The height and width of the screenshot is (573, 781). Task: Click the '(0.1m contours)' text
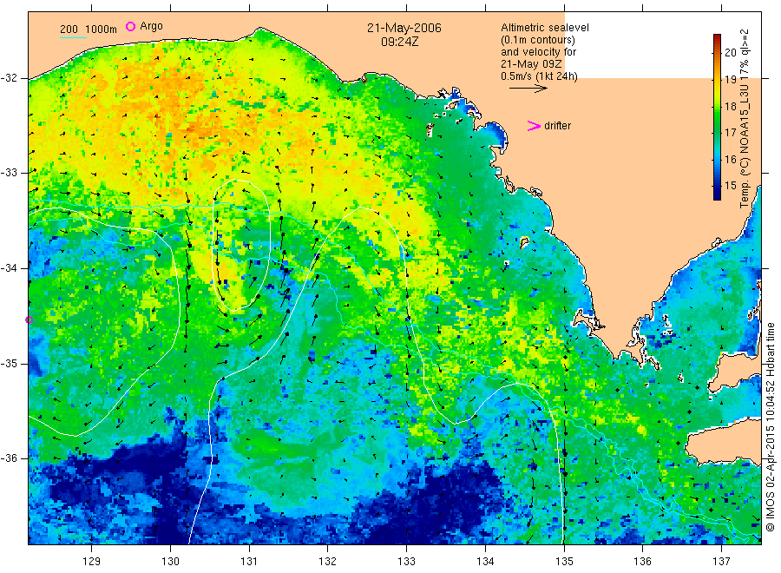click(x=537, y=40)
